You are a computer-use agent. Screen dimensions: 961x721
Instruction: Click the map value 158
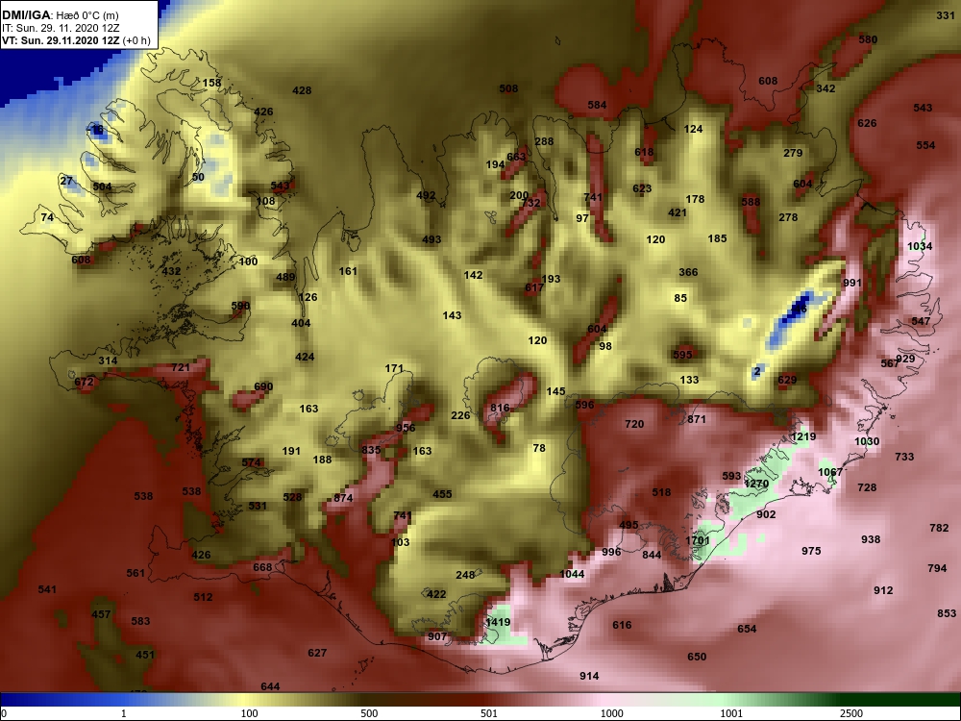click(x=211, y=84)
